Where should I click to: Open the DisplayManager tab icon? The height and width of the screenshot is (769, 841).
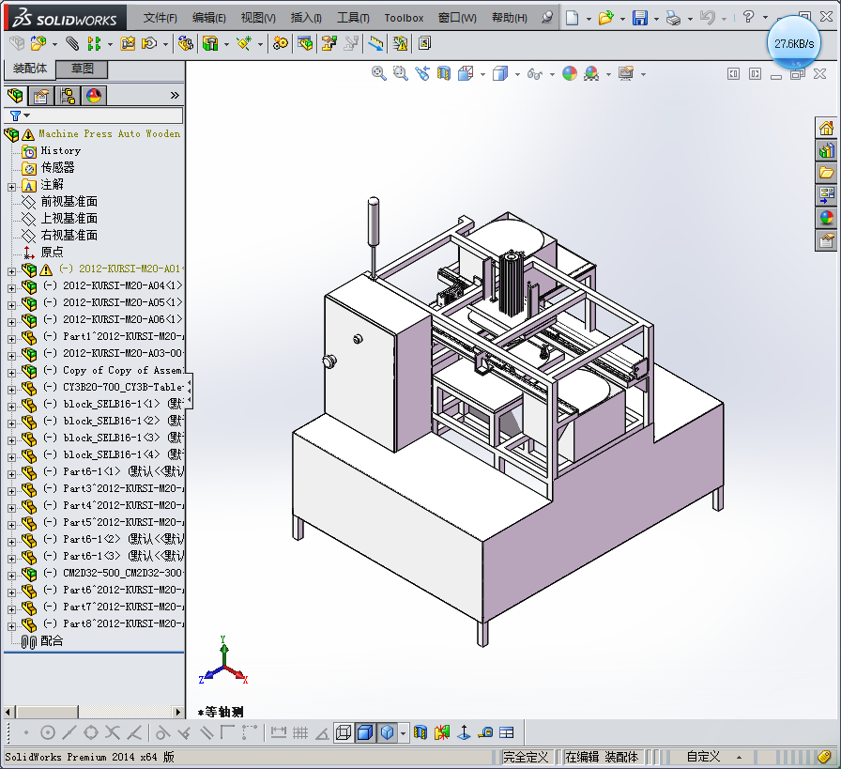[x=94, y=96]
